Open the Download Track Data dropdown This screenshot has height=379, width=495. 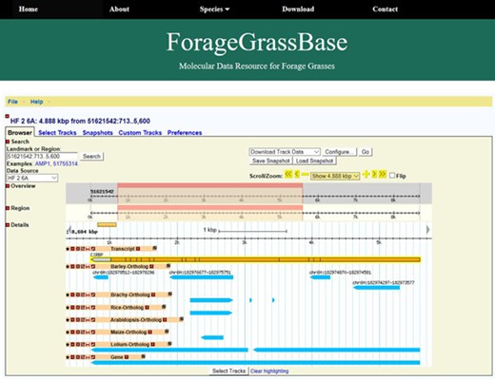[285, 152]
